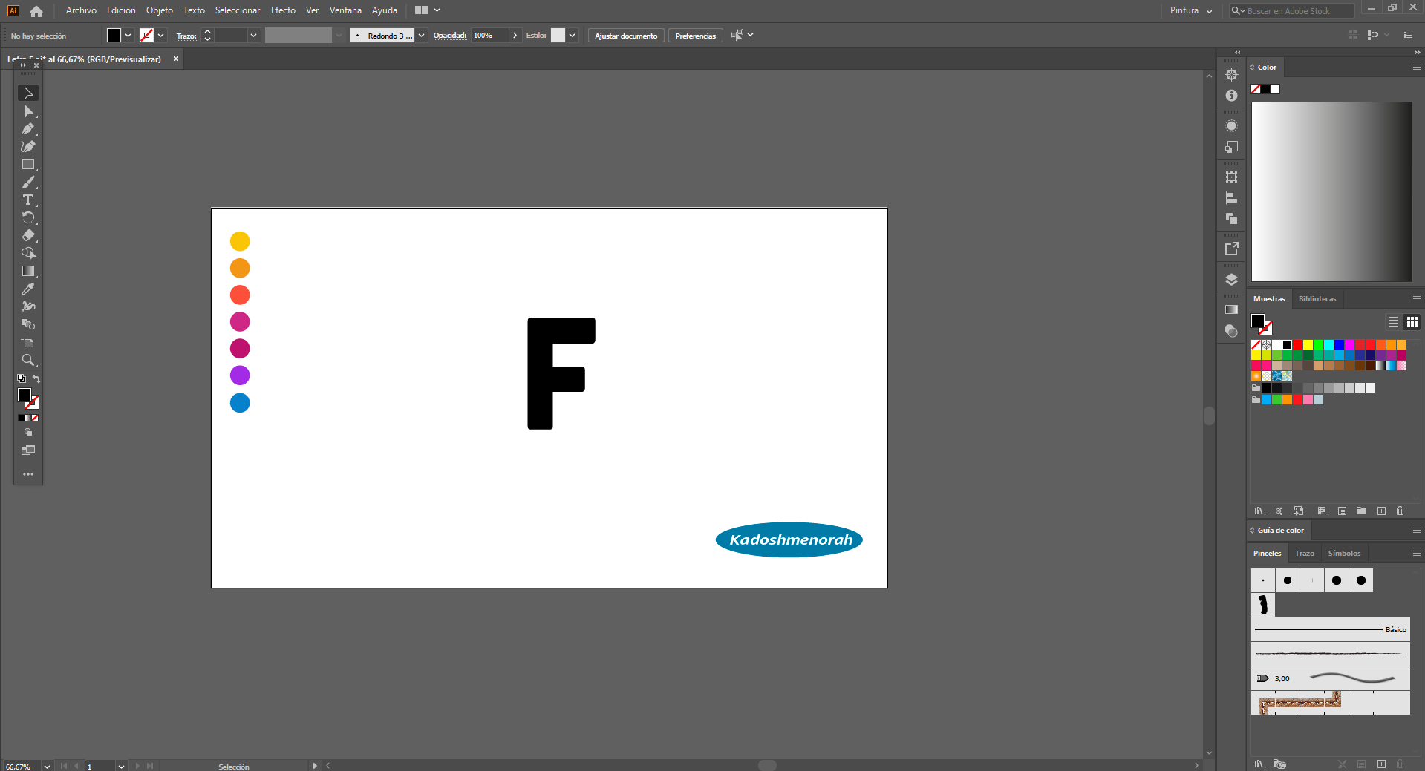Select the Paintbrush tool
This screenshot has width=1425, height=771.
28,183
